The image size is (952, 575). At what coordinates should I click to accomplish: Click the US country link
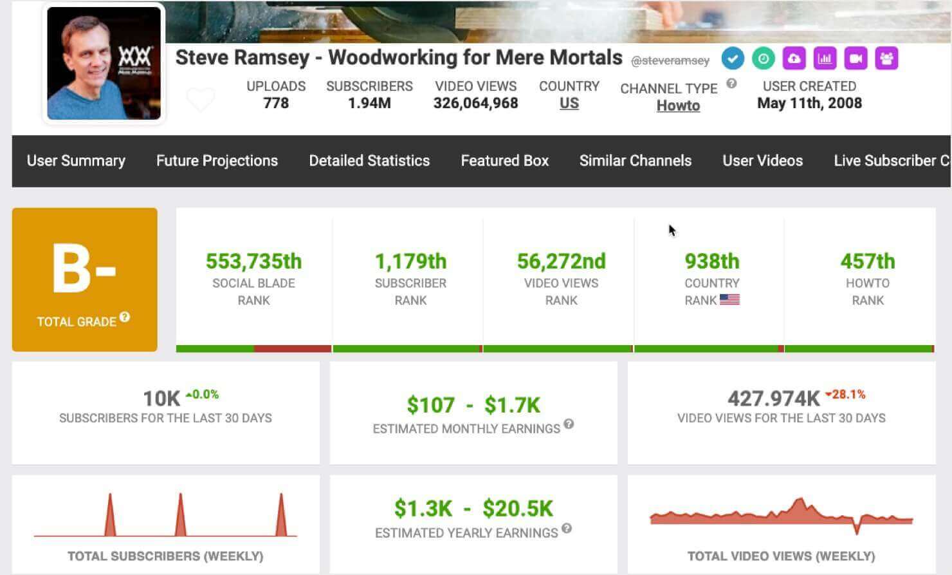(570, 103)
